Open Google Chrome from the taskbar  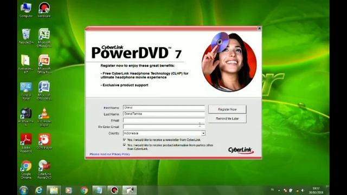point(84,190)
